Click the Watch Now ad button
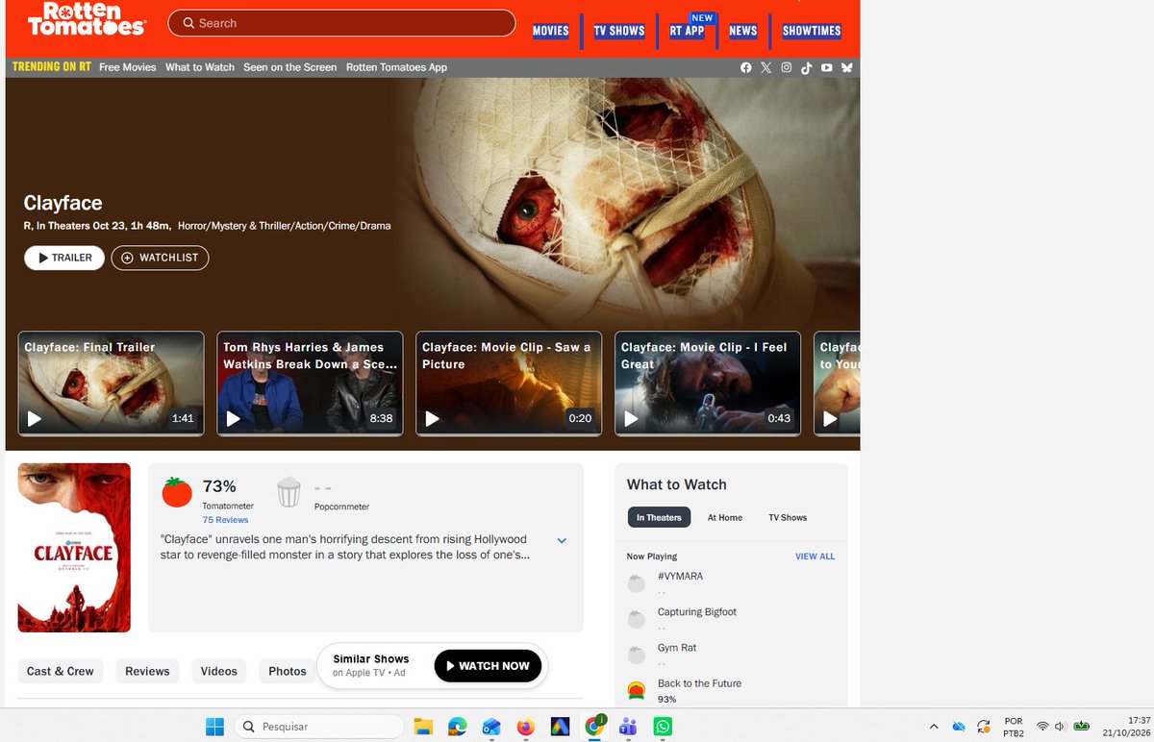Viewport: 1154px width, 742px height. point(489,666)
